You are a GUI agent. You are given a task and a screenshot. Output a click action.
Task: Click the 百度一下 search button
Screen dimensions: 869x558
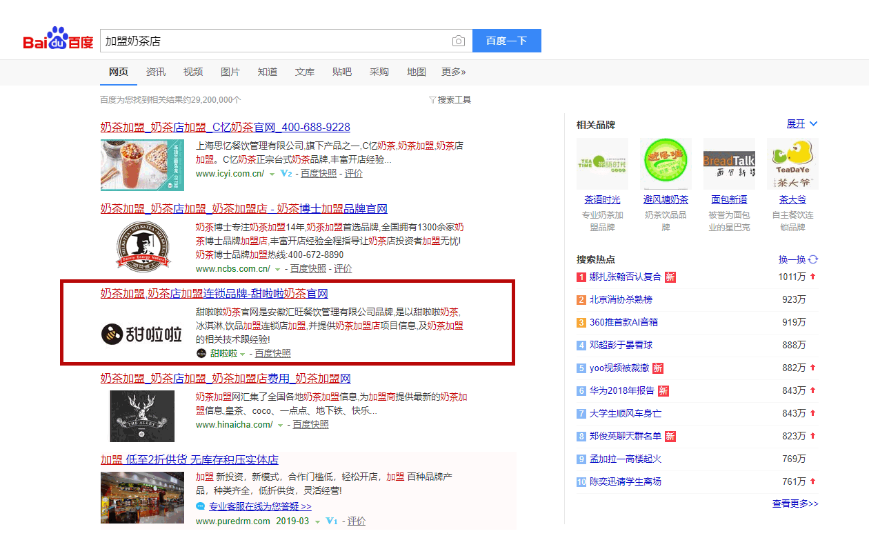(x=507, y=41)
